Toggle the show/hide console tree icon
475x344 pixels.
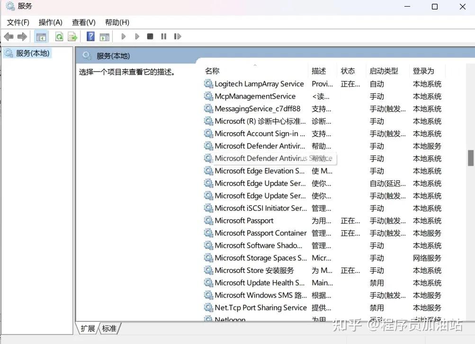[x=41, y=36]
